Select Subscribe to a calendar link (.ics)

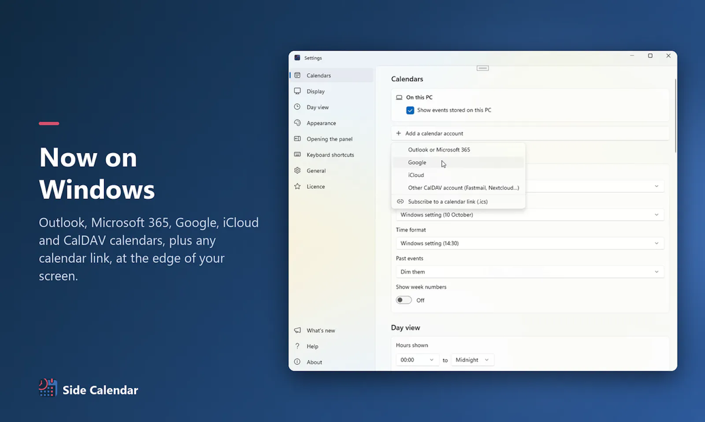point(458,202)
